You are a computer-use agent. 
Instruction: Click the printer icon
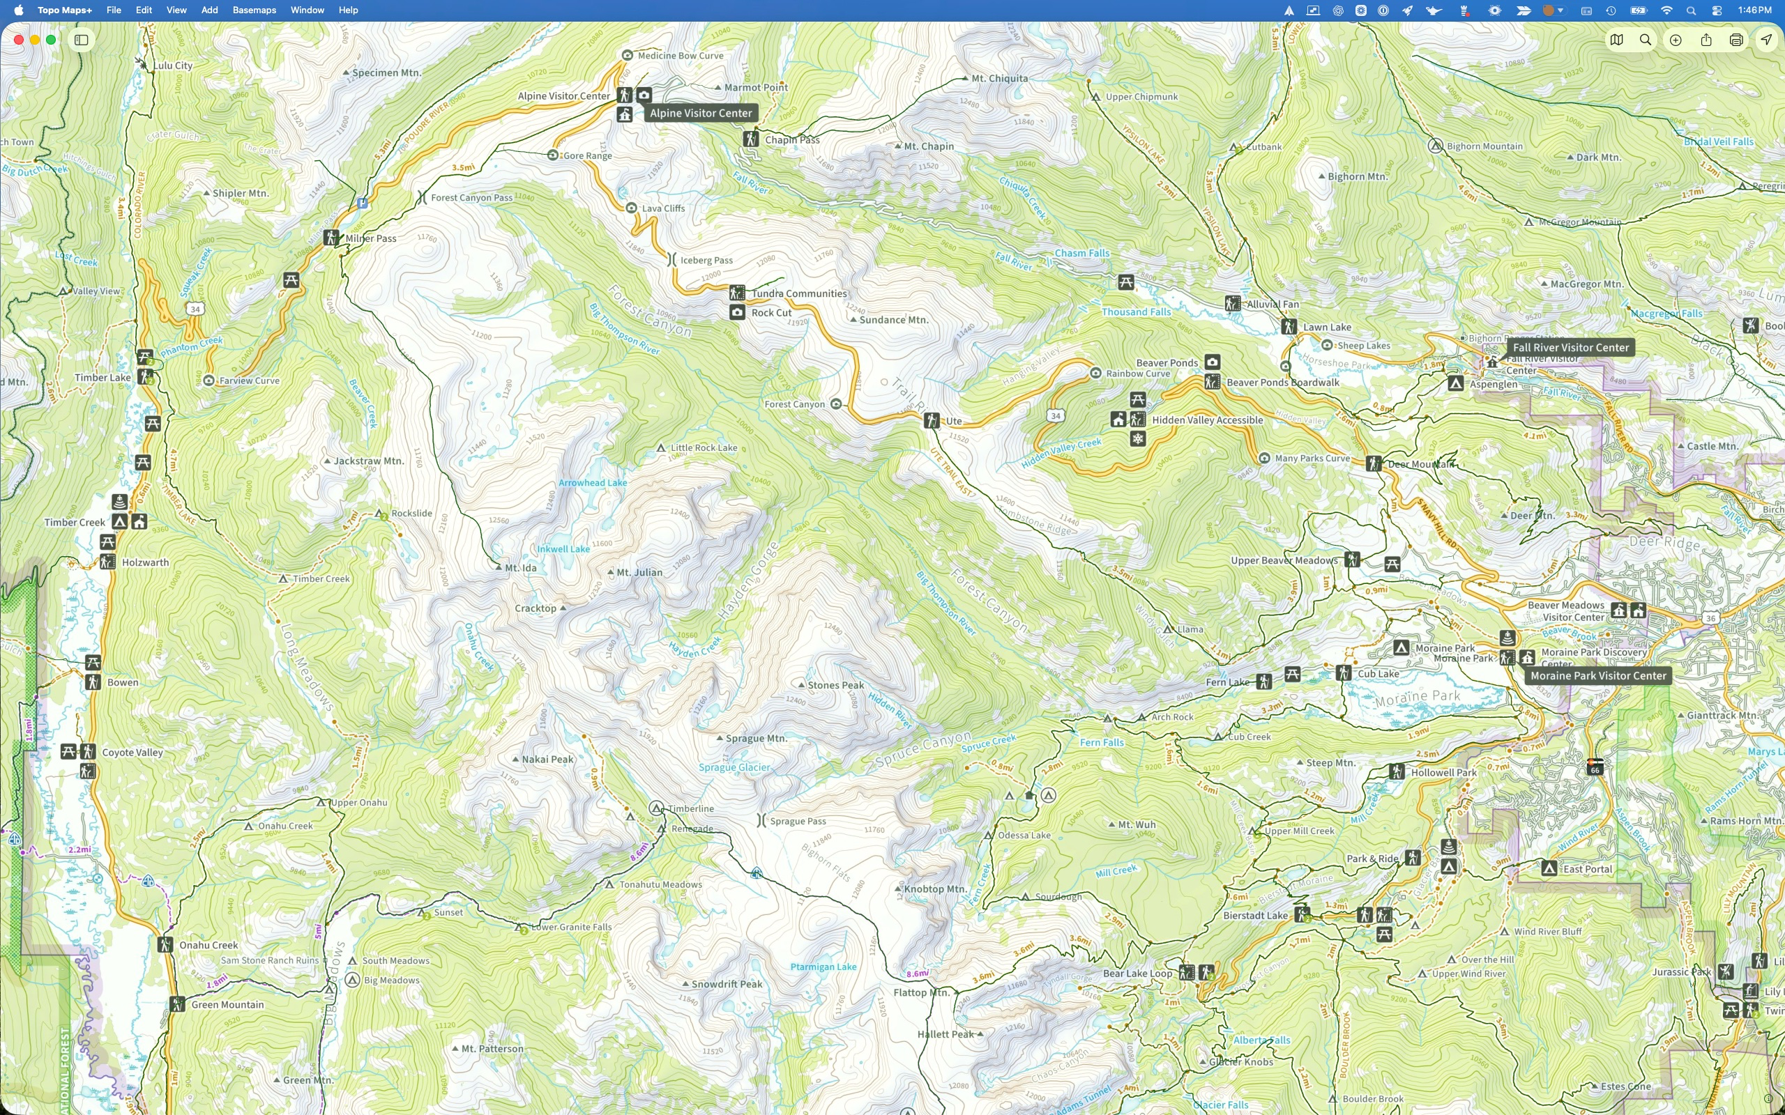coord(1736,40)
